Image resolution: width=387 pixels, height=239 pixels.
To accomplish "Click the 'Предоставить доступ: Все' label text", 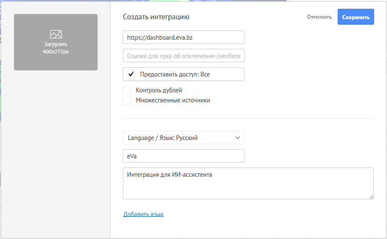I will [175, 74].
